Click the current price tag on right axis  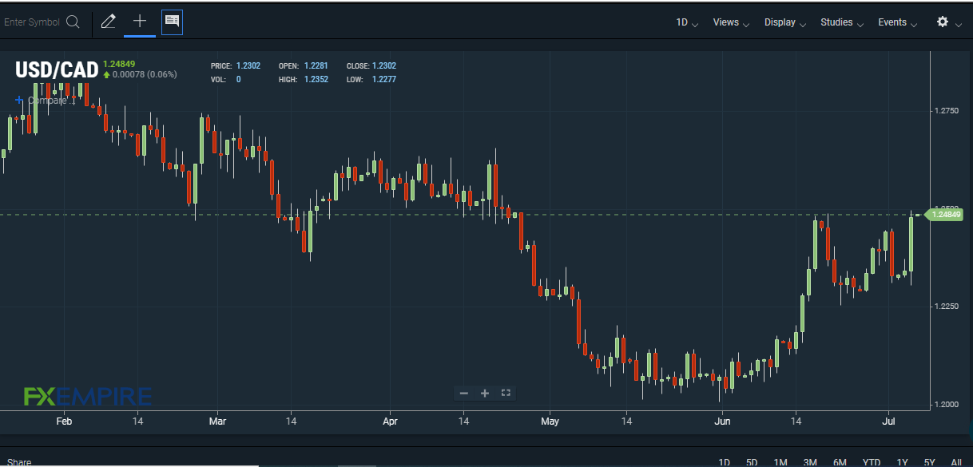(x=944, y=214)
